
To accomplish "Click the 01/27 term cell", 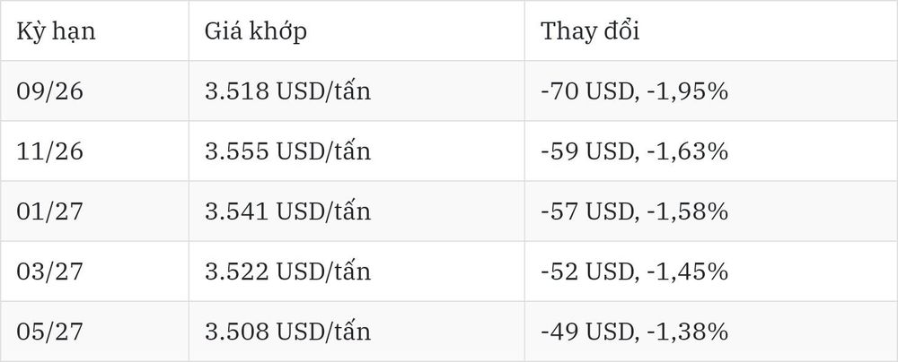I will point(94,211).
